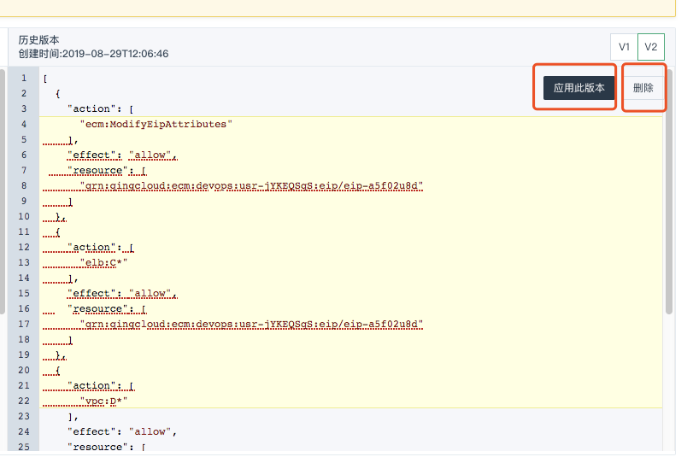Click the 历史版本 panel heading
The height and width of the screenshot is (457, 693).
pos(39,40)
